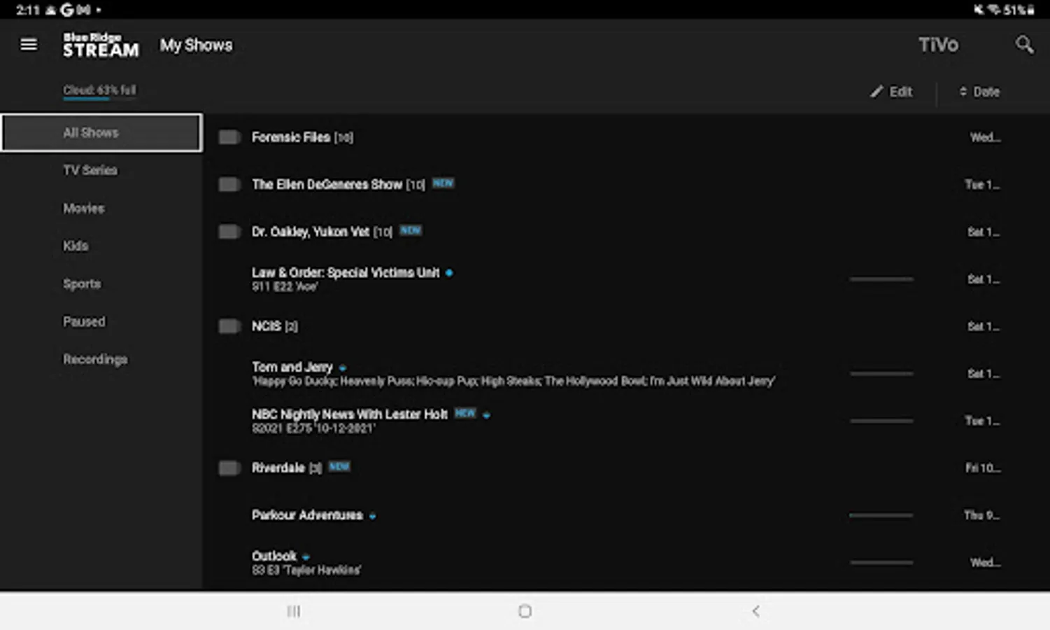This screenshot has width=1050, height=630.
Task: Click the S11 E22 'Woe' episode subtitle
Action: coord(285,287)
